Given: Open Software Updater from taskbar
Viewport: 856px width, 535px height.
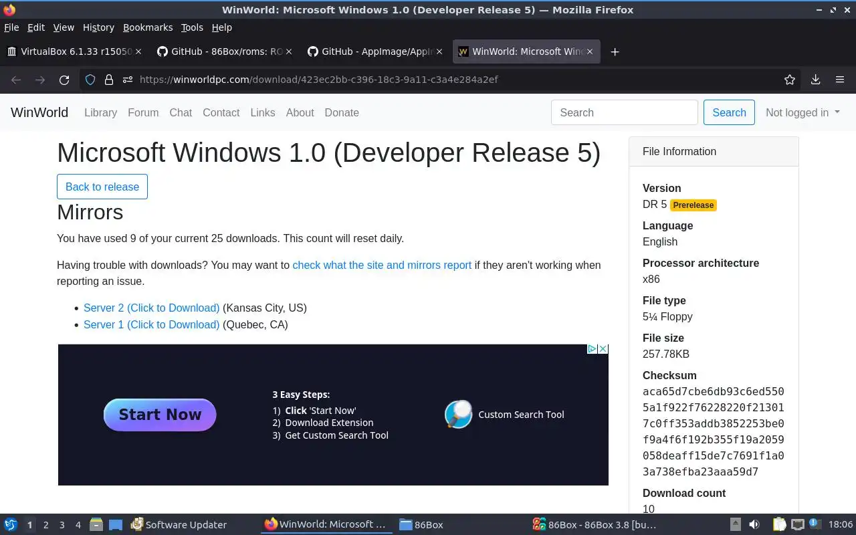Looking at the screenshot, I should pos(179,525).
